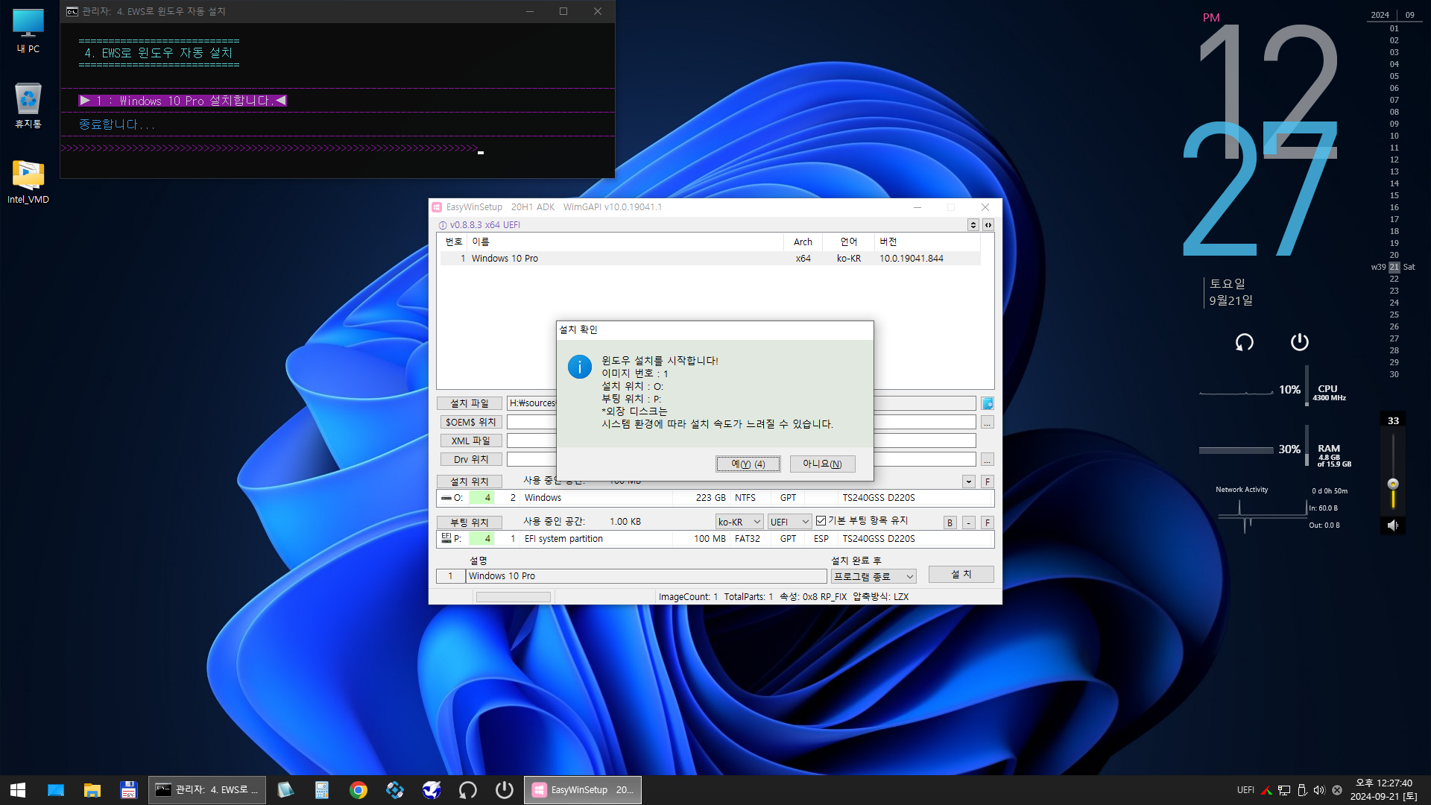Viewport: 1431px width, 805px height.
Task: Click the collapse arrows button in the version bar
Action: [x=988, y=224]
